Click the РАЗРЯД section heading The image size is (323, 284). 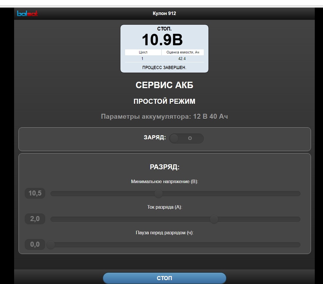tap(164, 167)
